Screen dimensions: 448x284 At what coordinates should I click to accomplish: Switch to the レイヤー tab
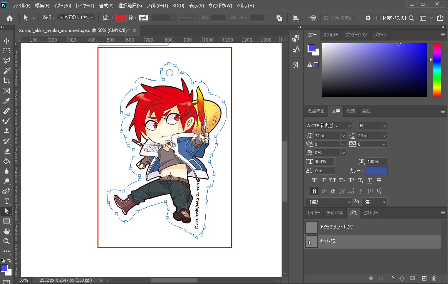tap(314, 213)
